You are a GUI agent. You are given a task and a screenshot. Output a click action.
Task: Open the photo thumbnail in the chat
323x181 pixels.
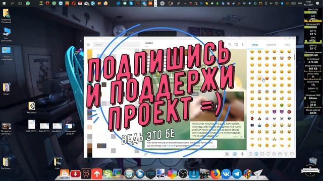[x=217, y=107]
